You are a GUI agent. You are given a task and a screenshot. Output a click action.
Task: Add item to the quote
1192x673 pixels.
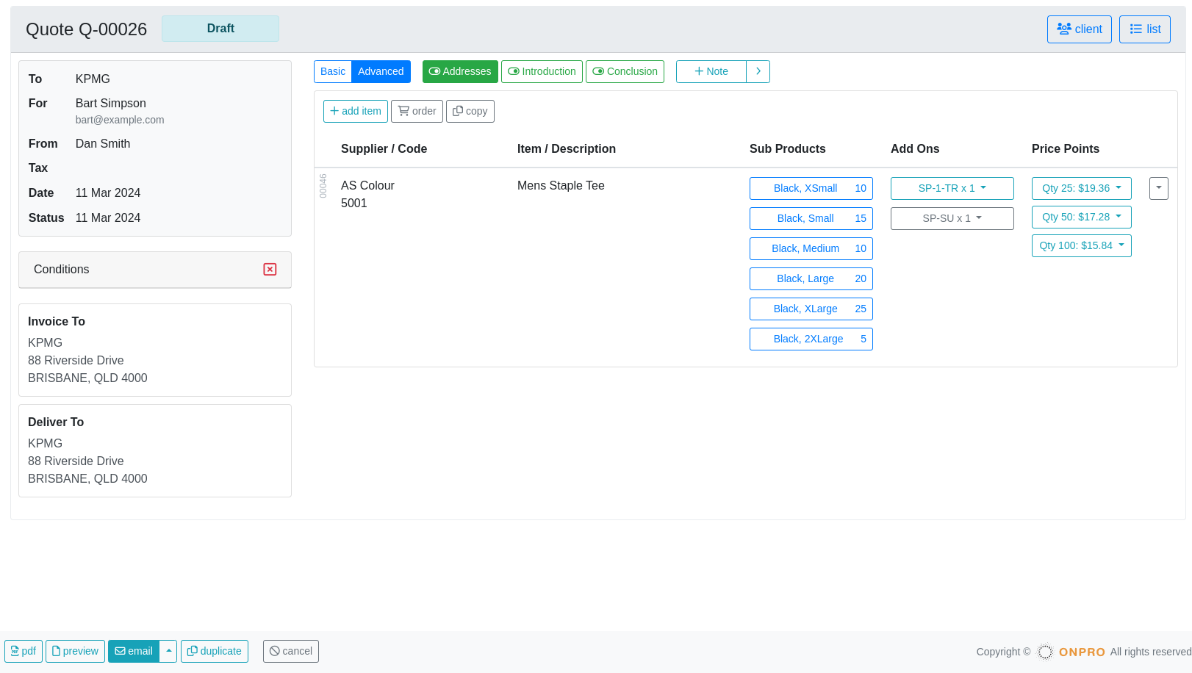pos(356,111)
